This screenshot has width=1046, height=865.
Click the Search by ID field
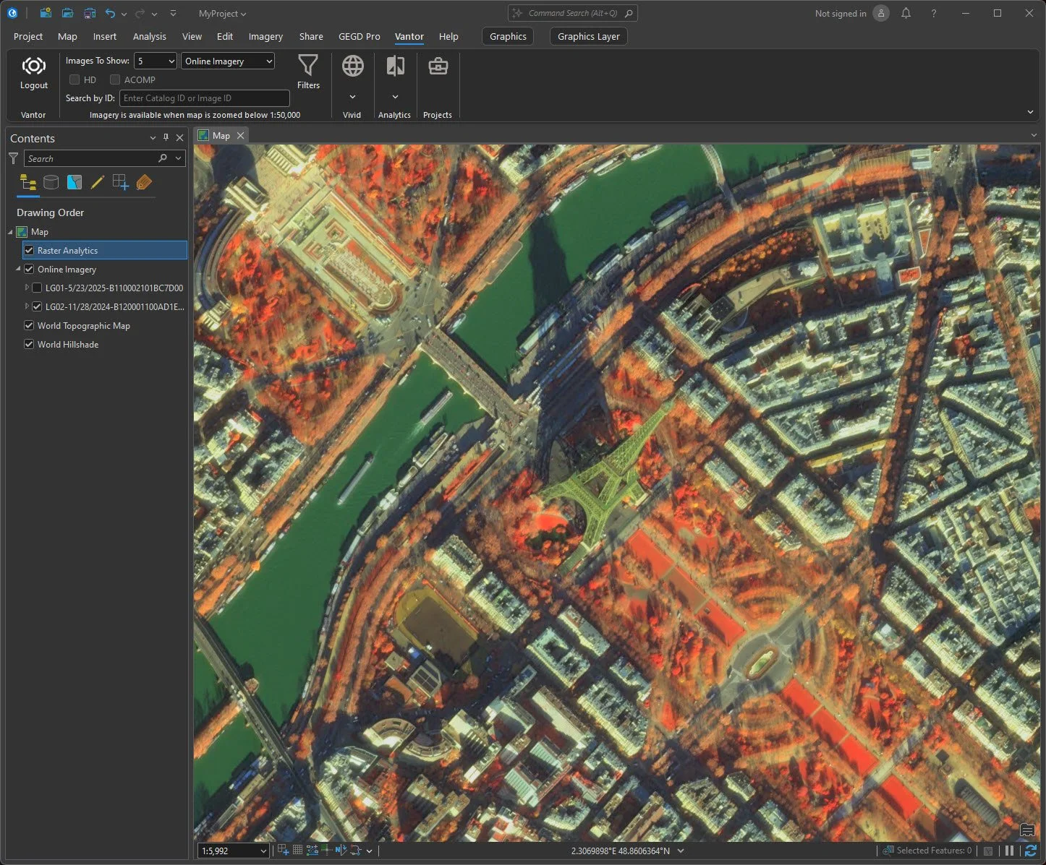[204, 98]
